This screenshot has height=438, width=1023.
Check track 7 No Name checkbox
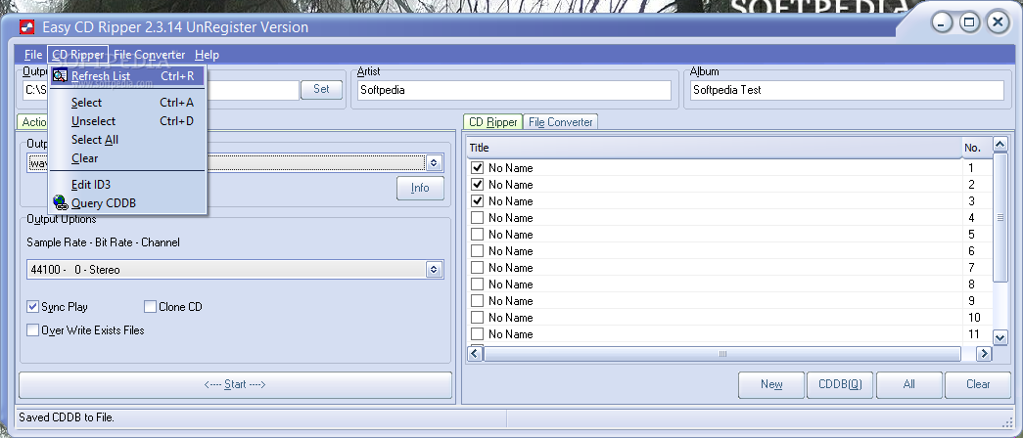click(x=478, y=267)
